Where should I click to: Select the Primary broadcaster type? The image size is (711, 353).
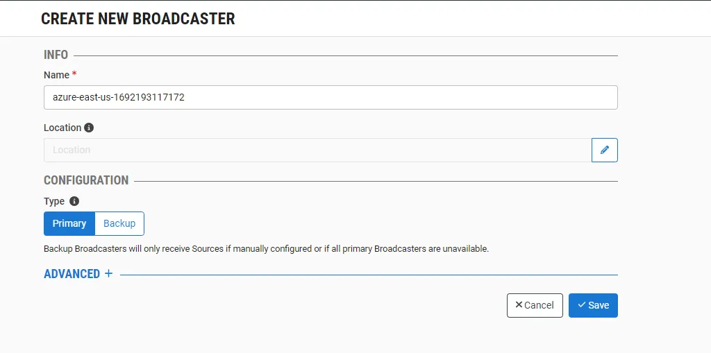(x=69, y=223)
